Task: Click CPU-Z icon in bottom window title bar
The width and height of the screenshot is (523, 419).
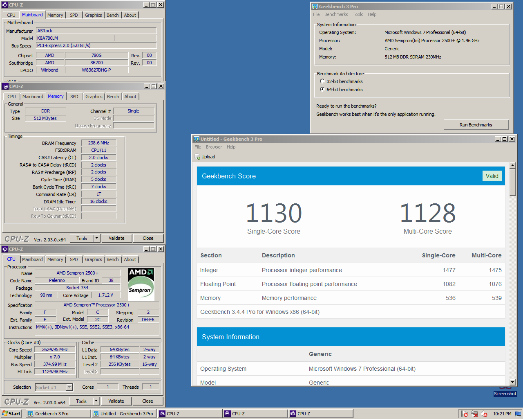Action: tap(5, 249)
